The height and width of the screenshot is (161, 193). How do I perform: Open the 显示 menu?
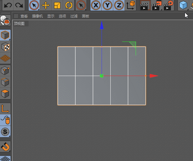tap(51, 16)
